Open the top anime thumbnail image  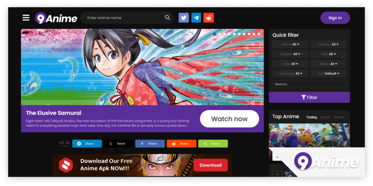click(x=309, y=135)
